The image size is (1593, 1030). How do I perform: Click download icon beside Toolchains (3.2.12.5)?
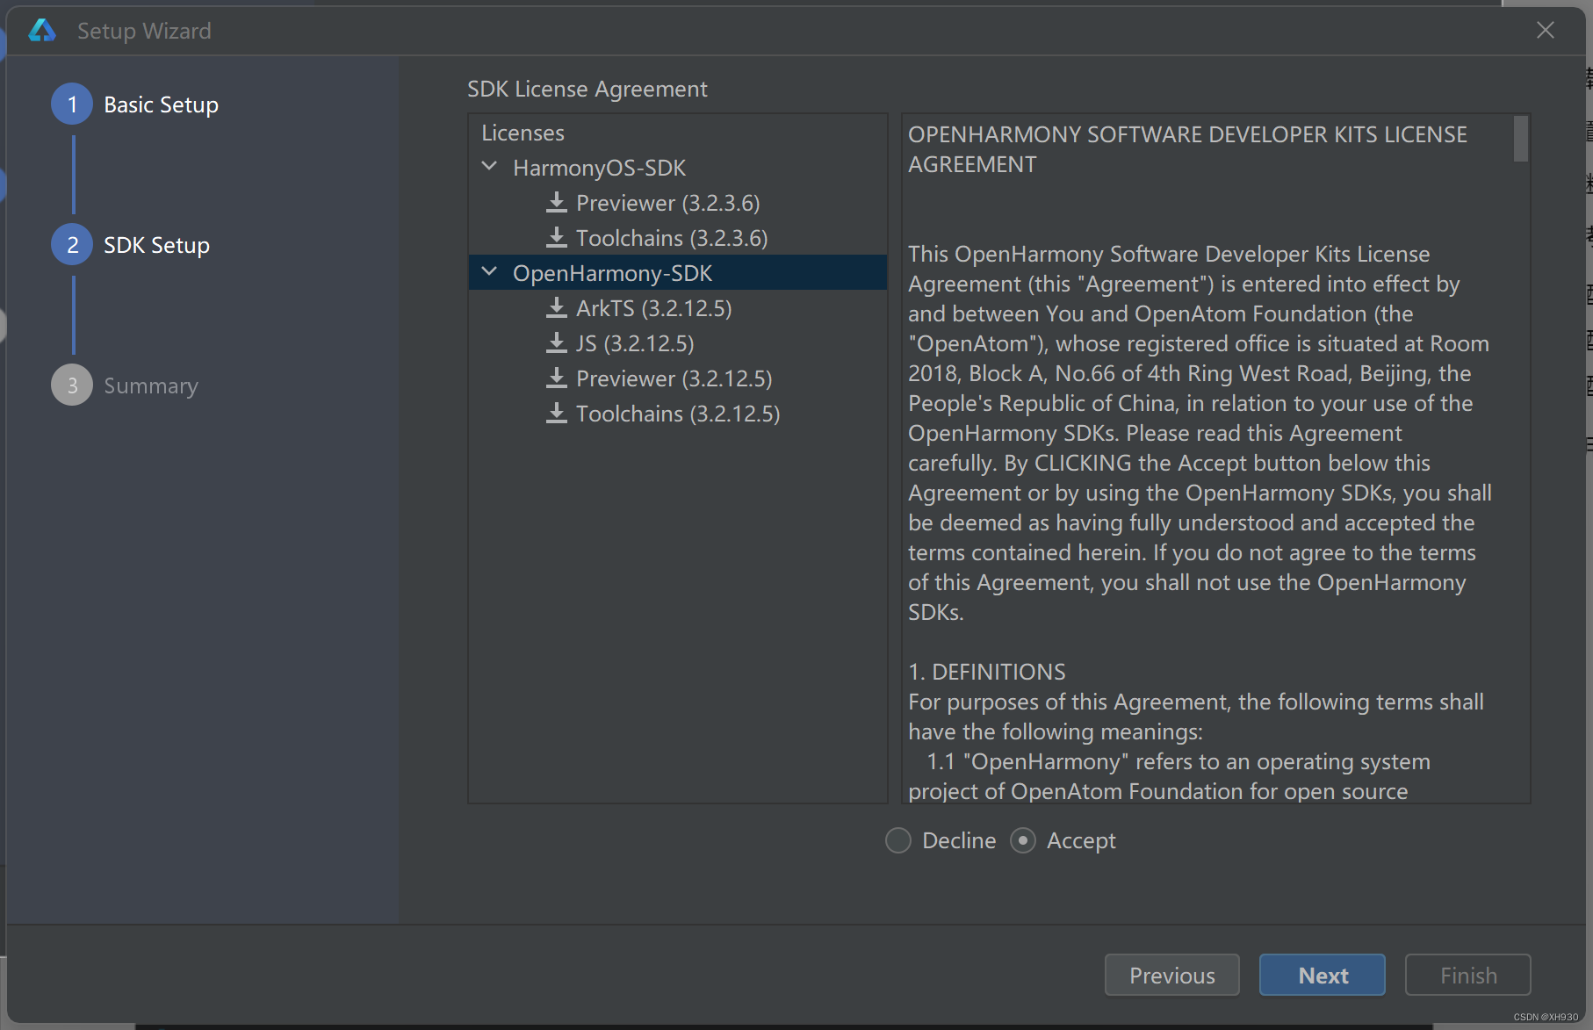point(556,414)
